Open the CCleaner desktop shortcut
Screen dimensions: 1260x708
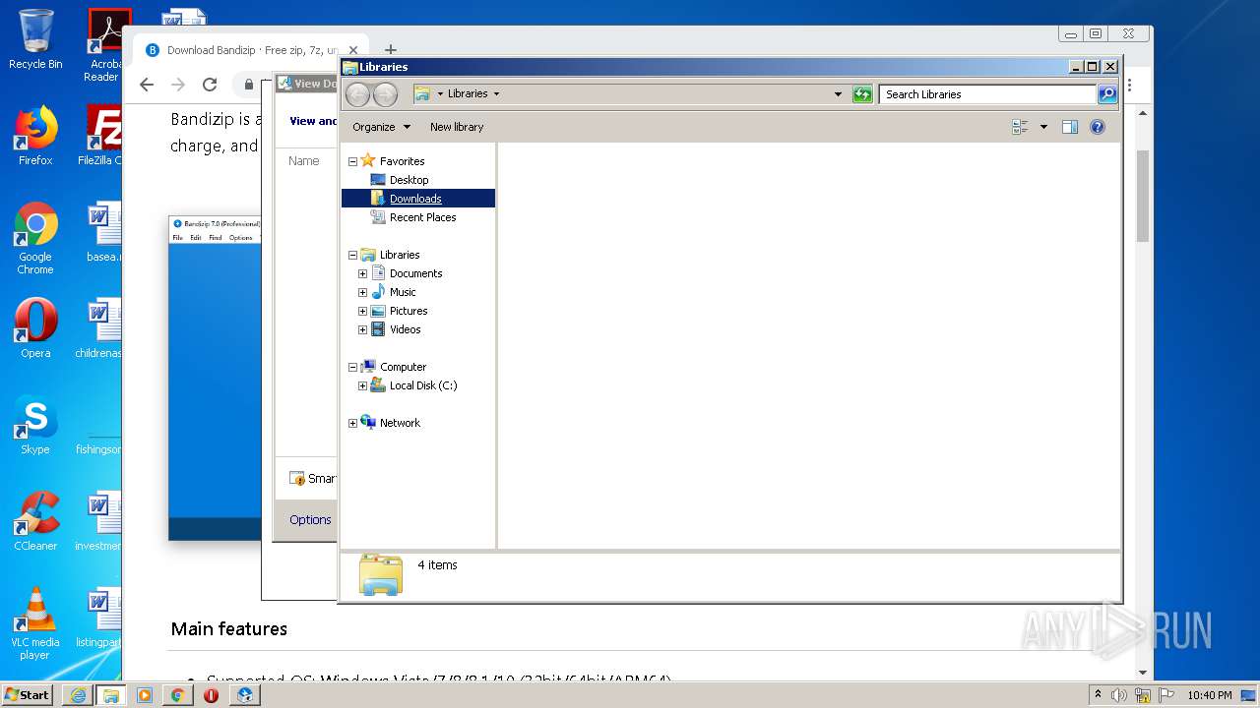pyautogui.click(x=35, y=521)
